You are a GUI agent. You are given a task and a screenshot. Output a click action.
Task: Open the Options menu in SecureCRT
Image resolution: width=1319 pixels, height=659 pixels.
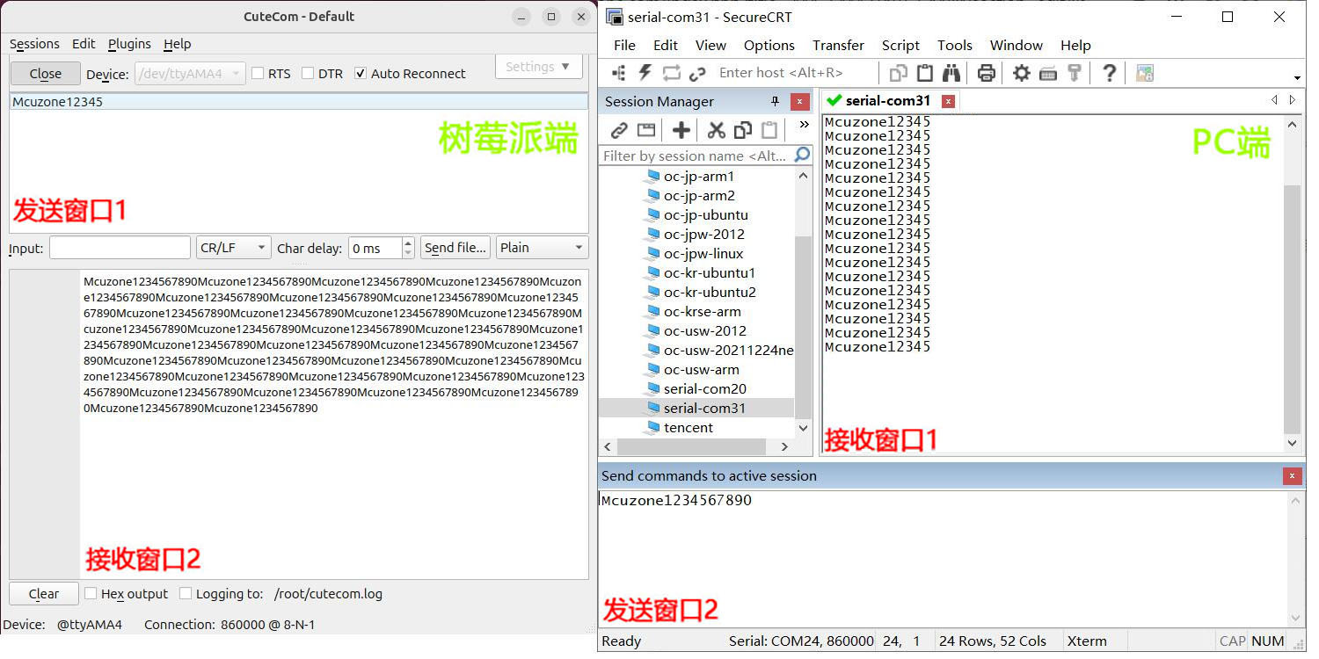click(x=769, y=46)
